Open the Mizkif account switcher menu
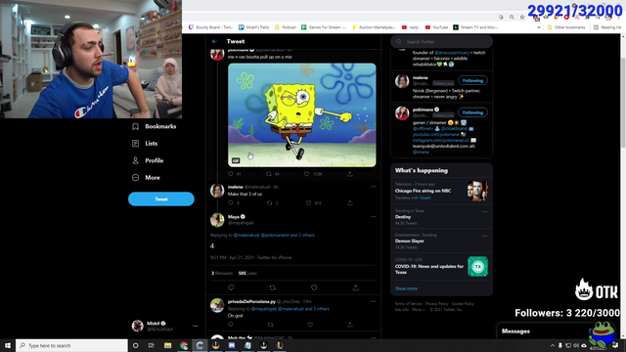 tap(165, 326)
